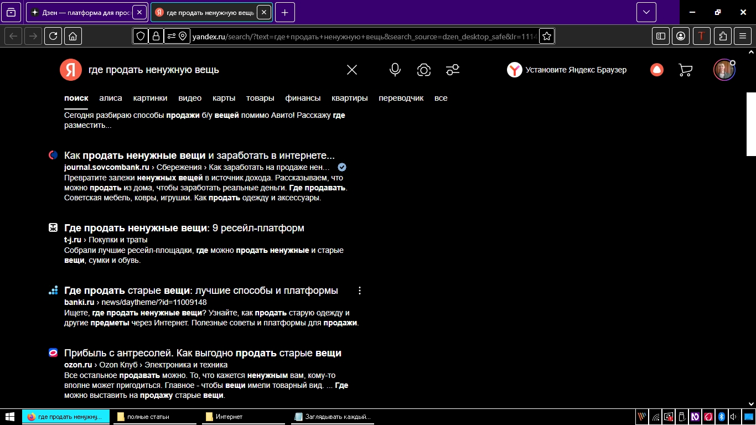Screen dimensions: 756x425
Task: Open t-j.ru result about 9 resale platforms
Action: click(x=184, y=228)
